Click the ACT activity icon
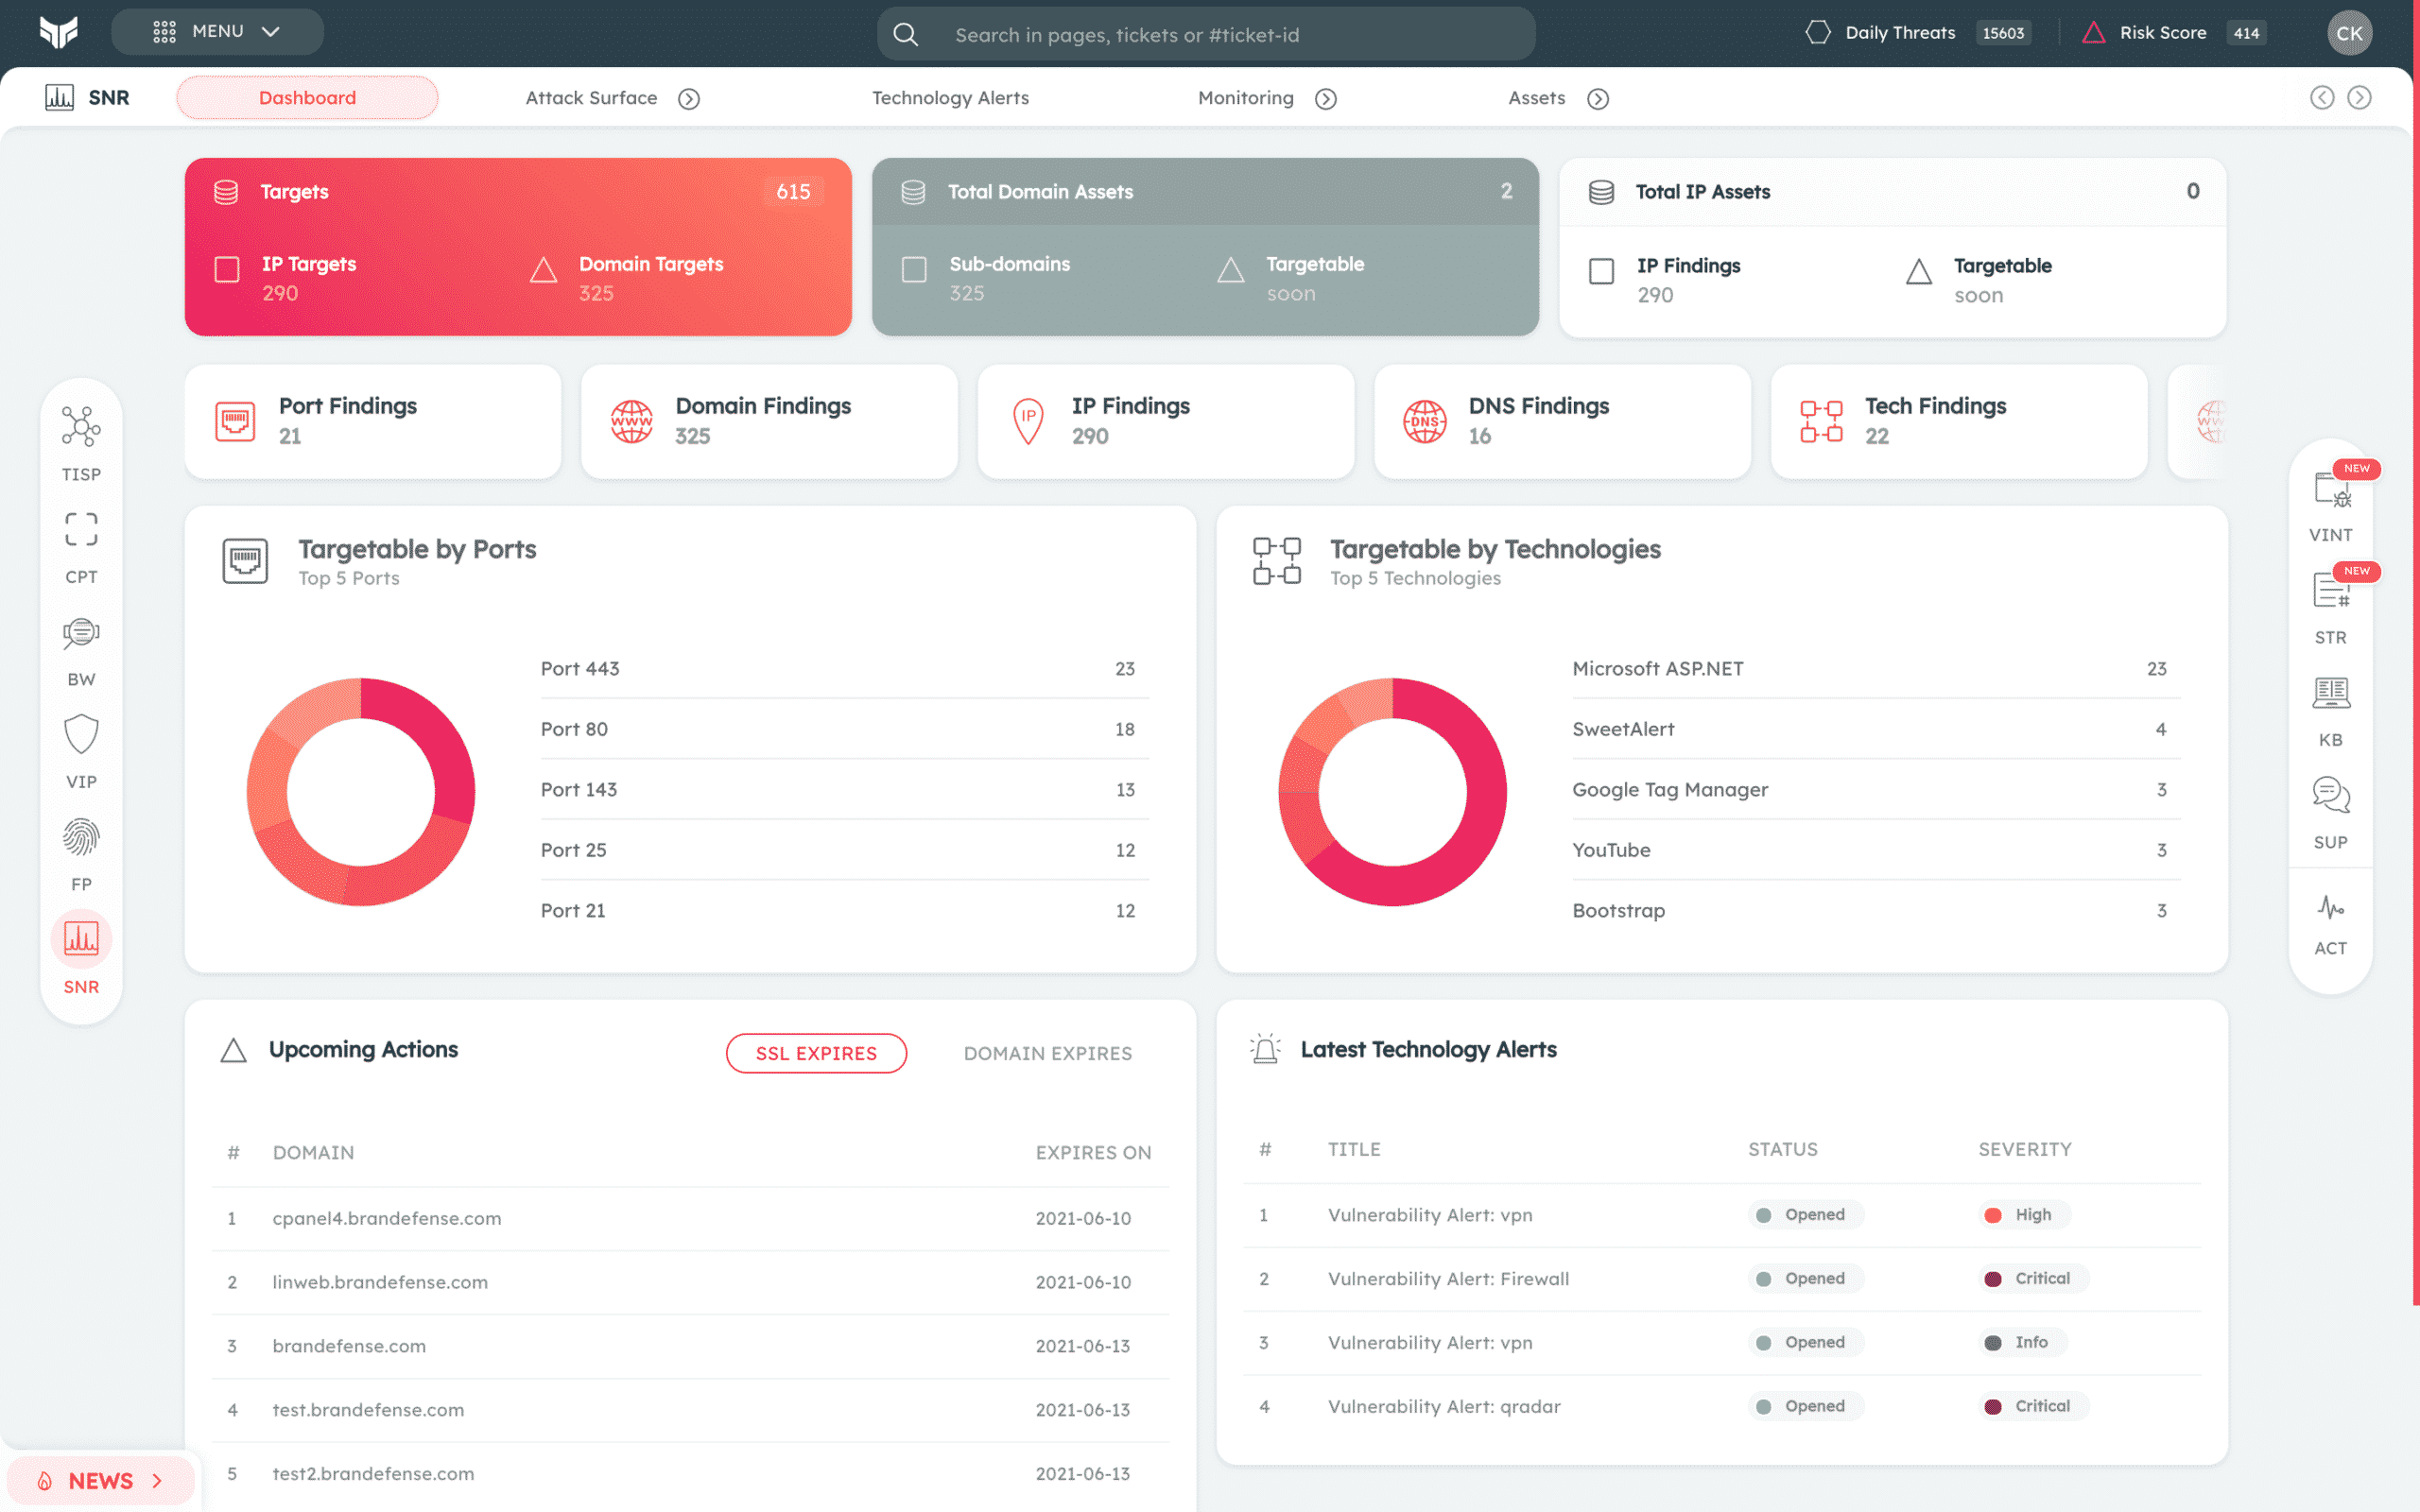This screenshot has width=2420, height=1512. 2331,908
